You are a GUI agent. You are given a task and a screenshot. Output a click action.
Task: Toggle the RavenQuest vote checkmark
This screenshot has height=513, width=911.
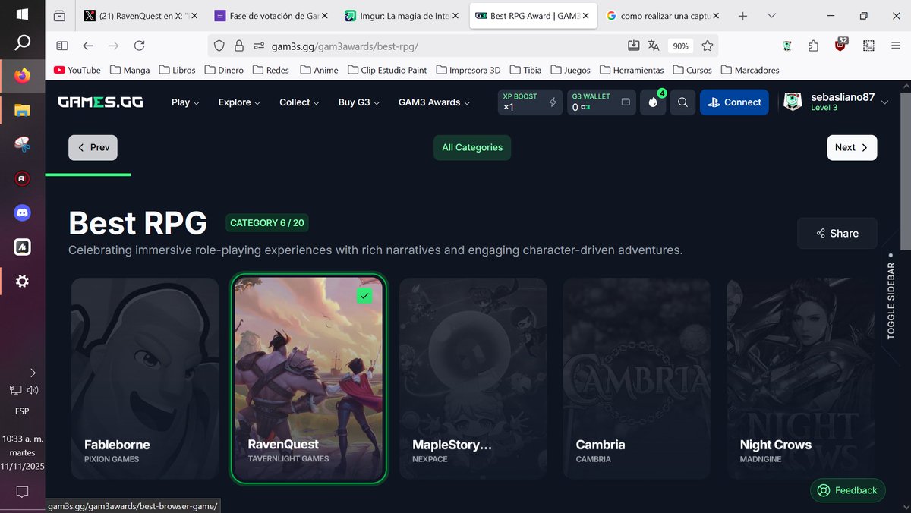click(x=364, y=296)
